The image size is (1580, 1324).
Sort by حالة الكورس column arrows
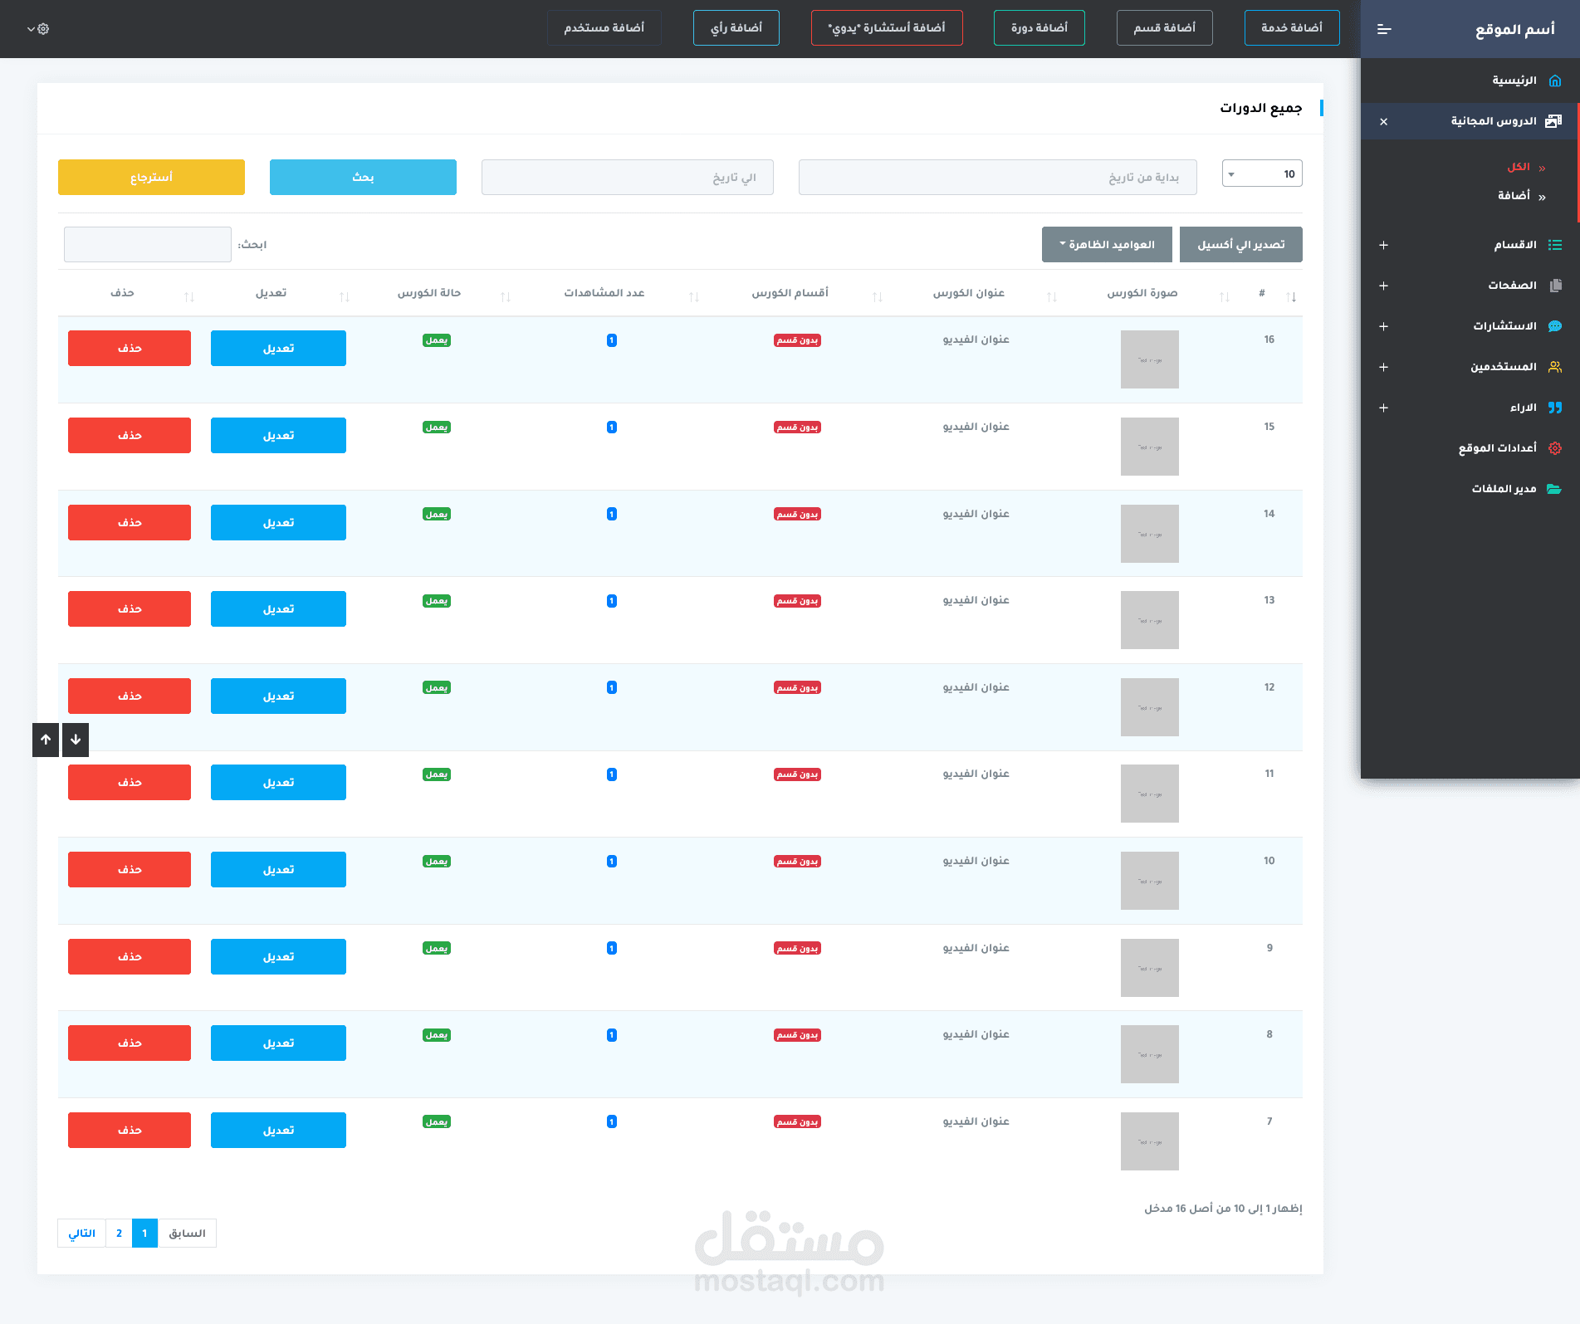506,297
